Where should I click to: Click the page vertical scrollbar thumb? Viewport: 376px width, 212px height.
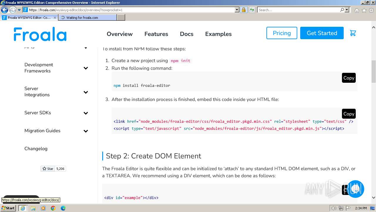(x=374, y=71)
